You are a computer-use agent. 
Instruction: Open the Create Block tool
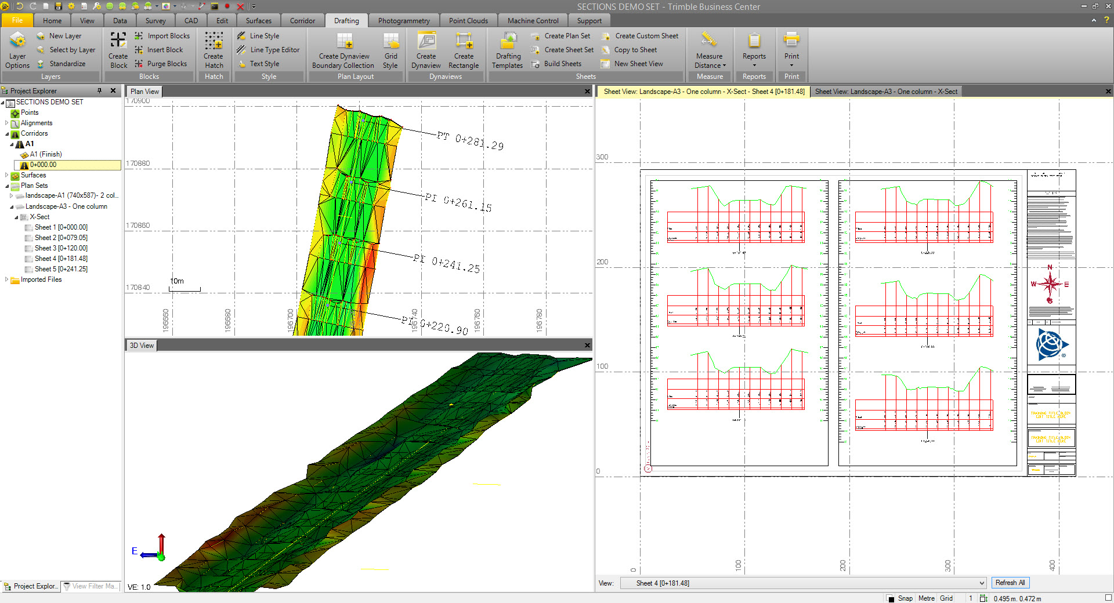point(118,50)
